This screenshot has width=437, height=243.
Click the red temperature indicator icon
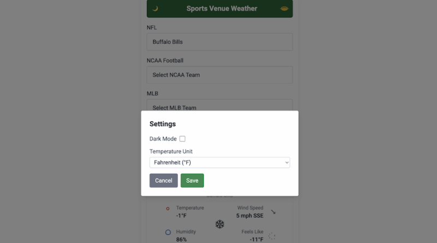(168, 209)
